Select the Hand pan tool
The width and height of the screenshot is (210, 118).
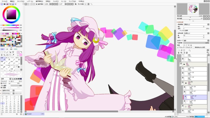(10, 55)
